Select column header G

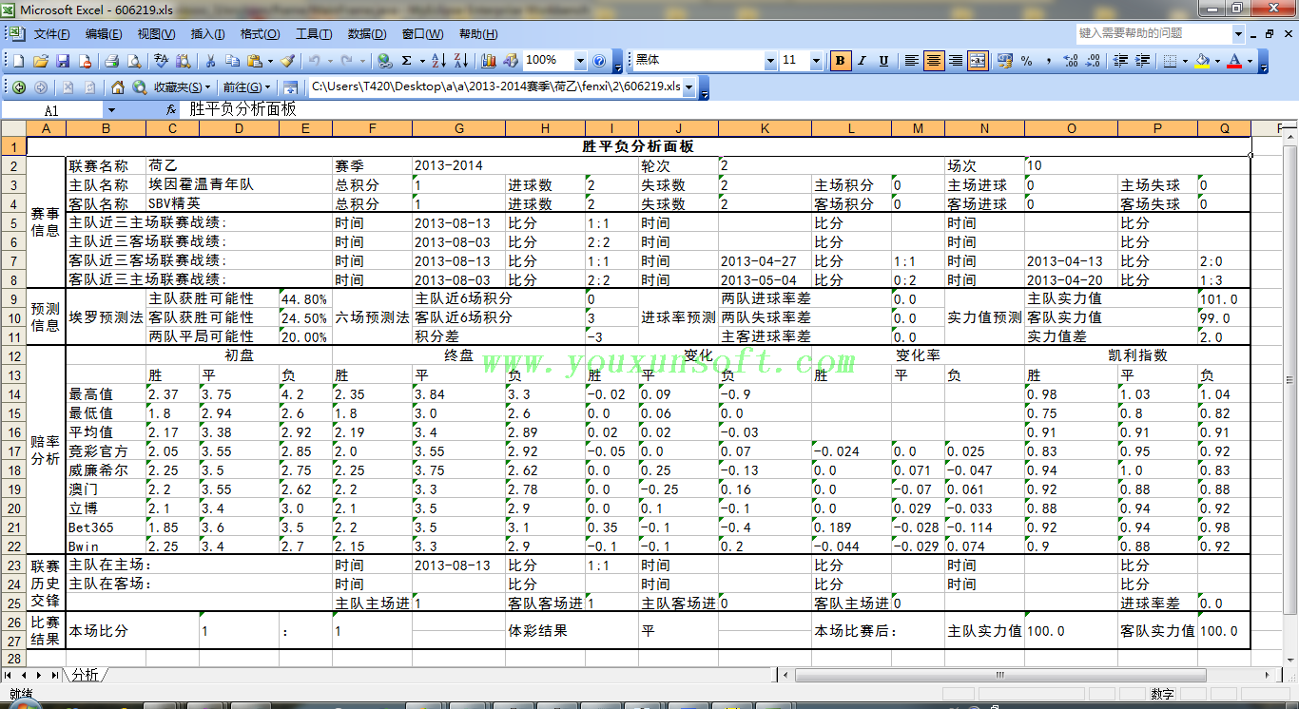click(x=459, y=128)
